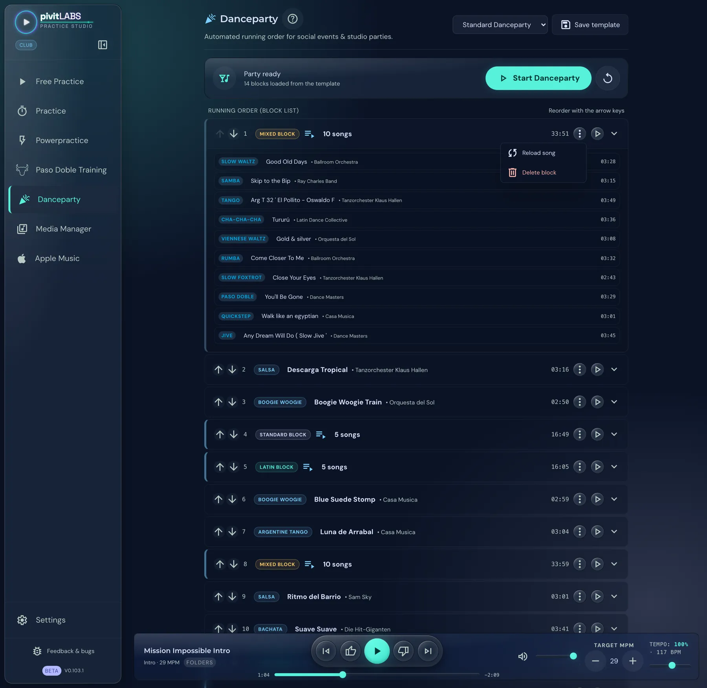
Task: Go to Practice section in sidebar
Action: point(64,111)
